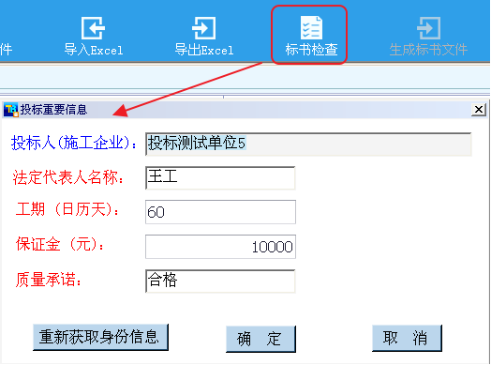Select the 保证金(元) field showing 10000
This screenshot has height=365, width=491.
(x=220, y=247)
